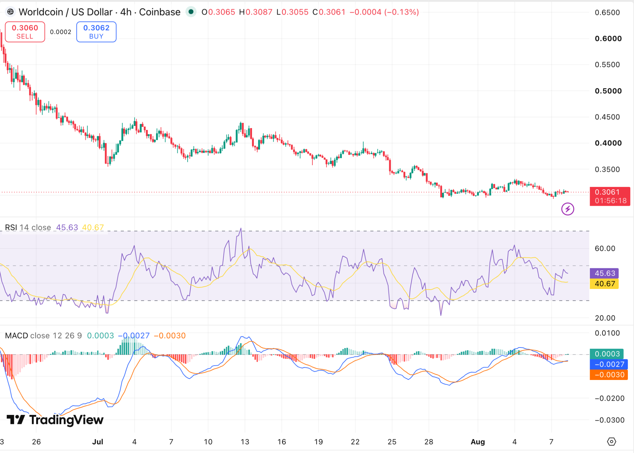Click the 4h interval label in title
Viewport: 634px width, 453px height.
click(126, 12)
